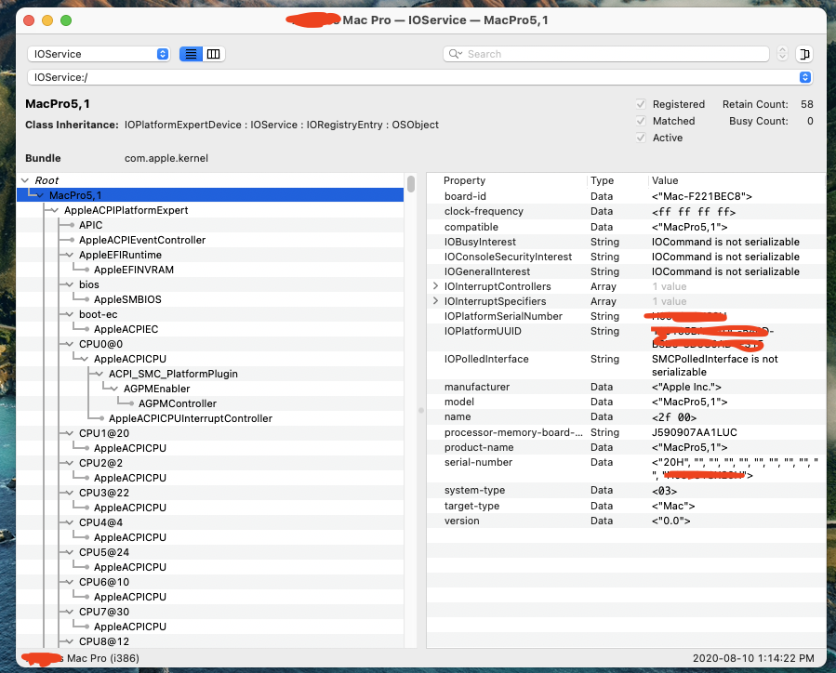The width and height of the screenshot is (836, 673).
Task: Select the target-type property row
Action: tap(627, 506)
